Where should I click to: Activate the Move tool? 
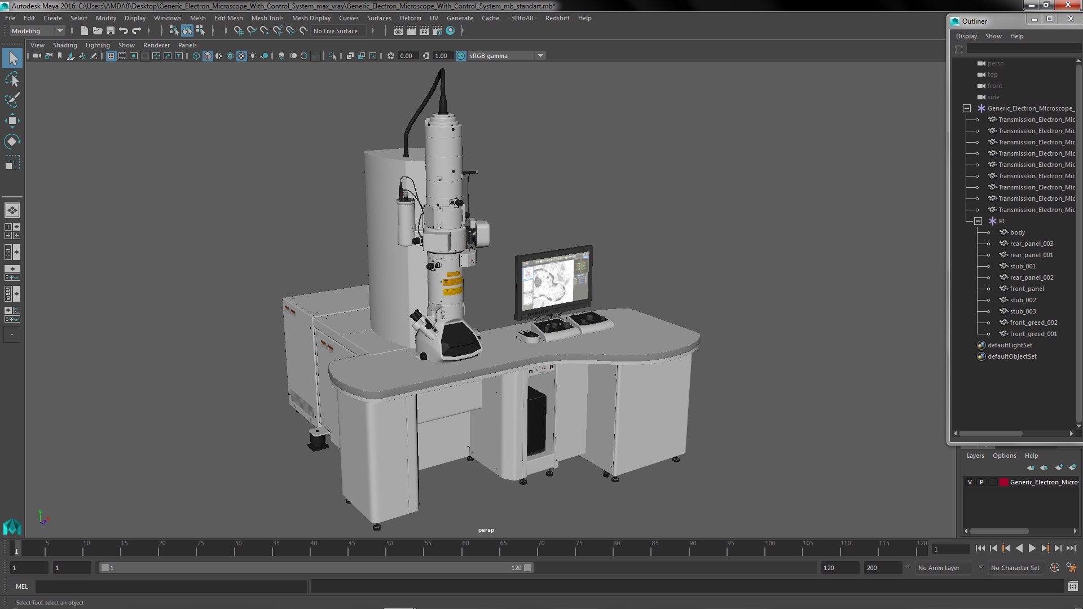click(12, 121)
